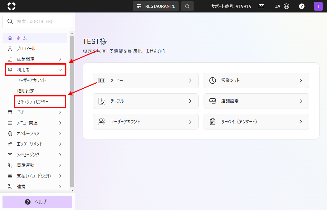Click the purple T user avatar
Image resolution: width=327 pixels, height=210 pixels.
point(318,6)
